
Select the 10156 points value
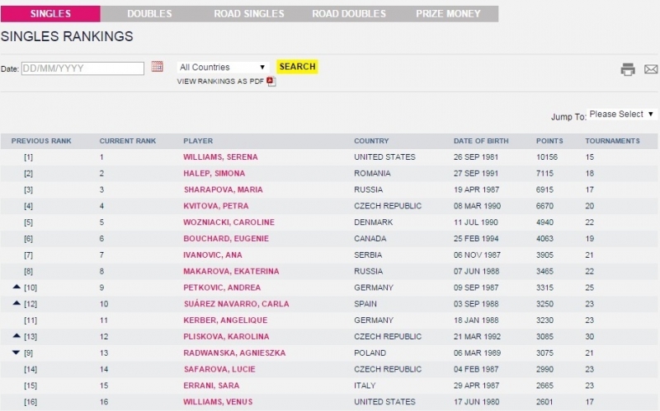tap(547, 157)
